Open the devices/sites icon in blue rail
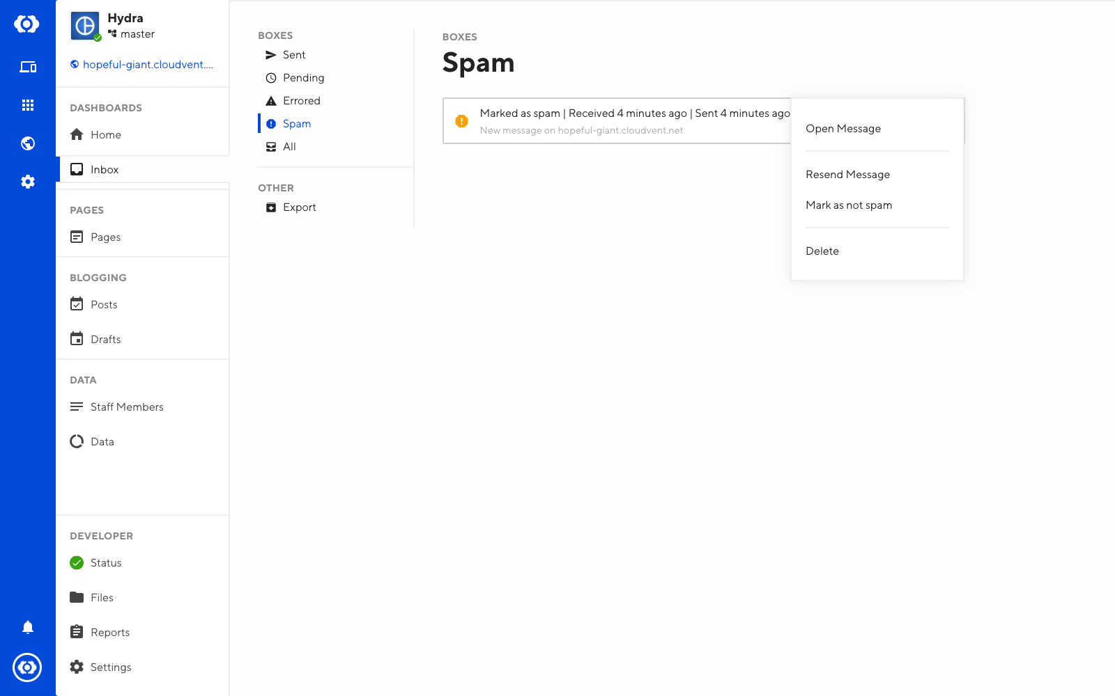The width and height of the screenshot is (1115, 696). pos(28,67)
